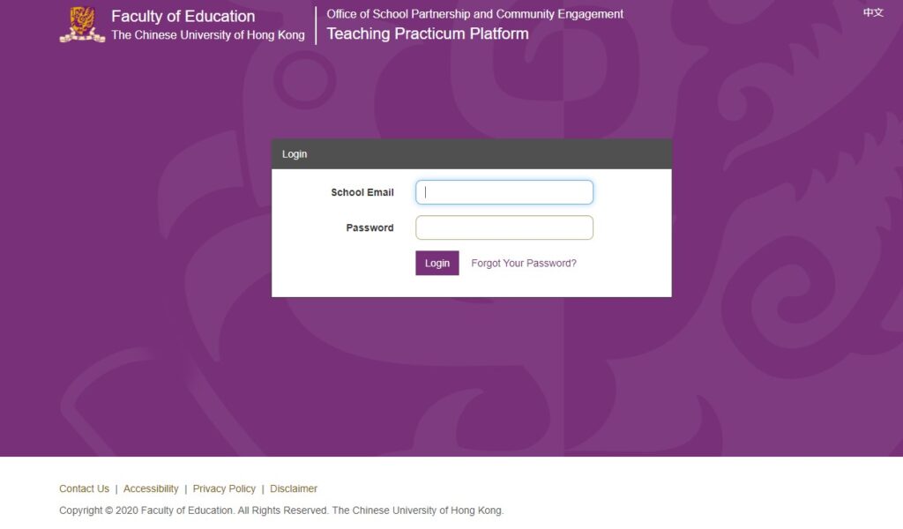
Task: Open the Contact Us footer link
Action: pyautogui.click(x=84, y=488)
